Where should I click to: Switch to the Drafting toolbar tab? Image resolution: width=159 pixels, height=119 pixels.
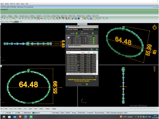[88, 16]
